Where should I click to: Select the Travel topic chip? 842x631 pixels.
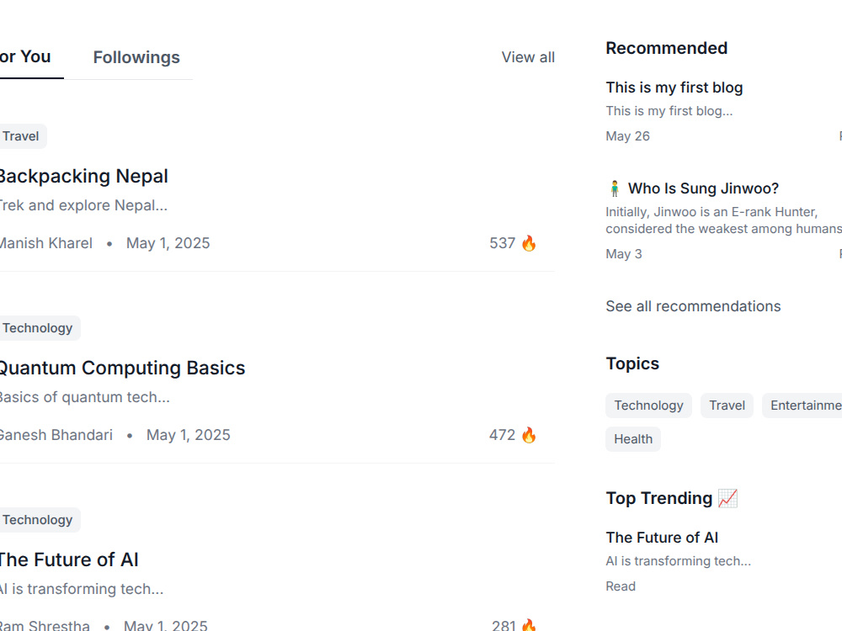click(727, 406)
